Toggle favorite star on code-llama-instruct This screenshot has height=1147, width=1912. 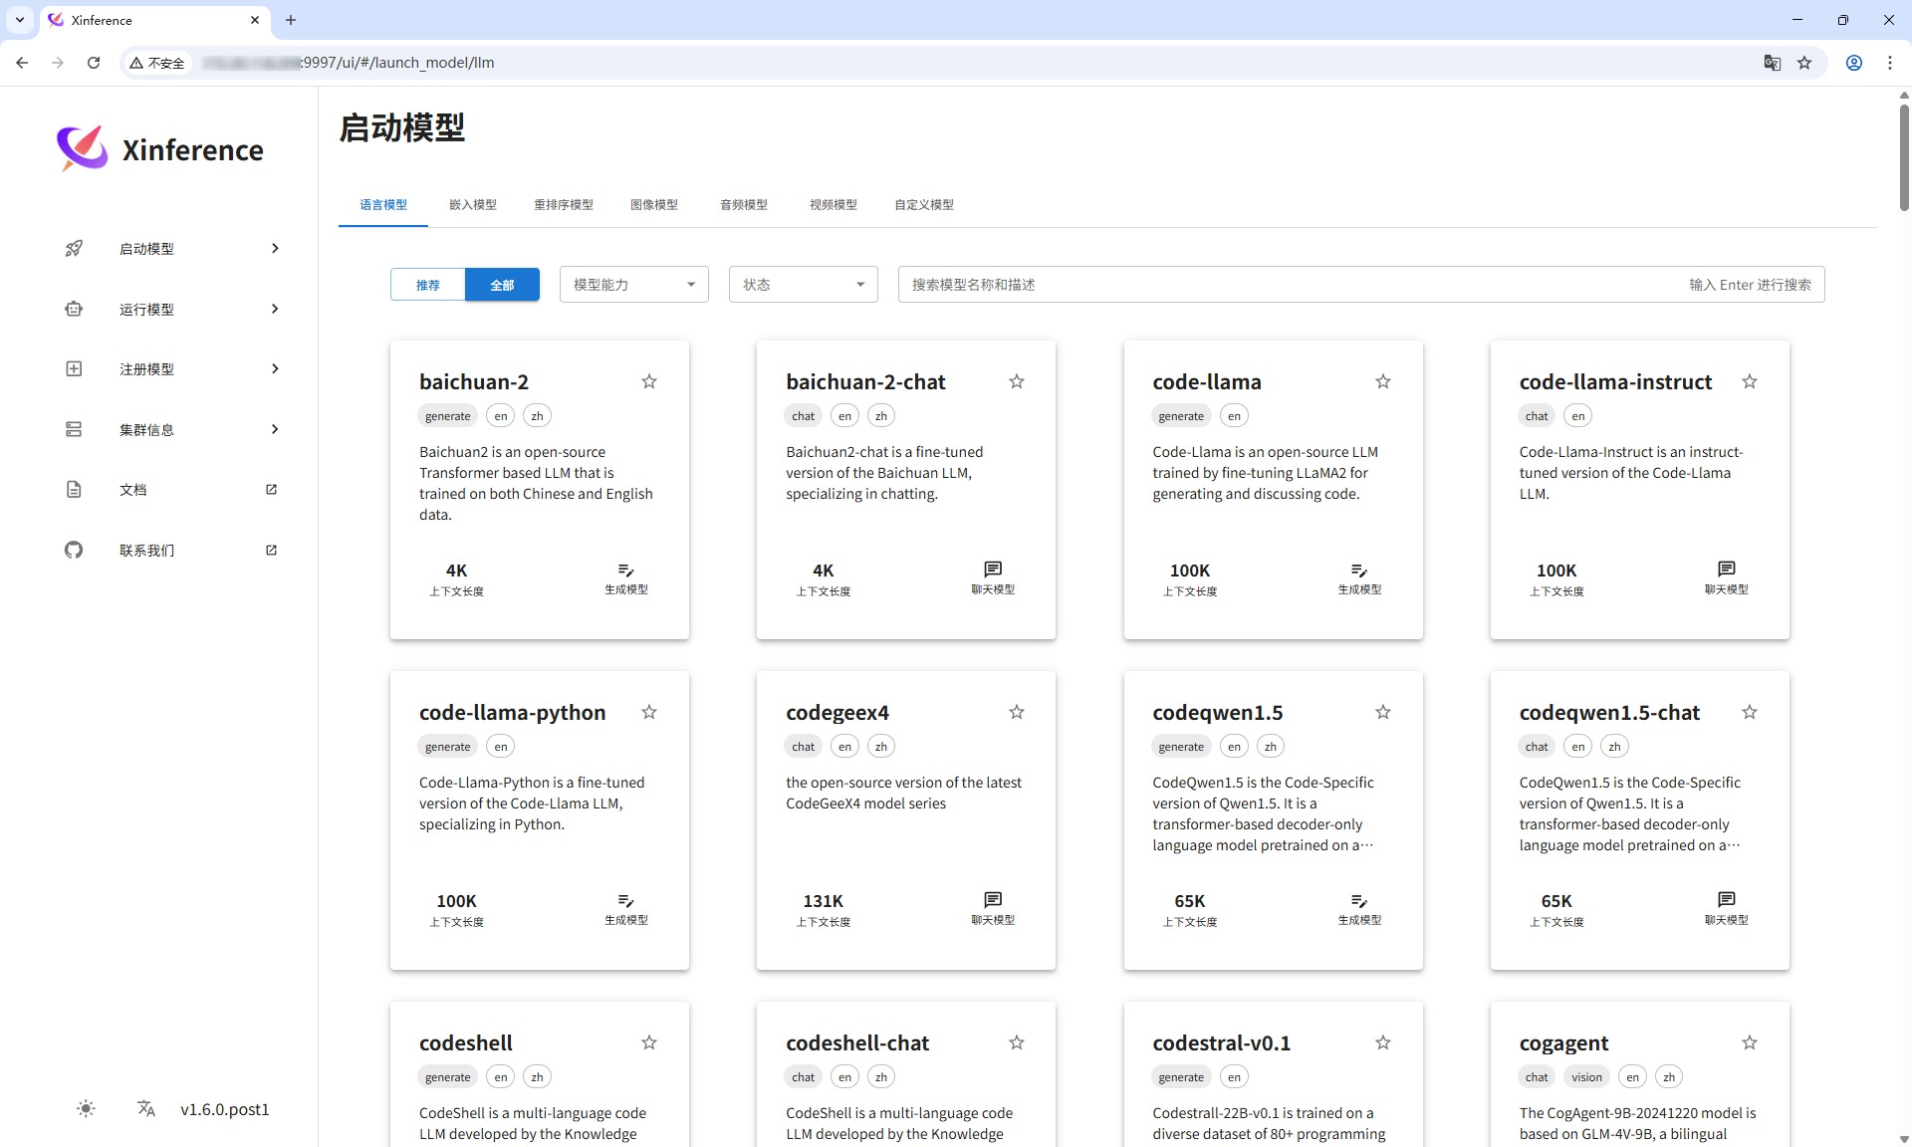pos(1750,381)
